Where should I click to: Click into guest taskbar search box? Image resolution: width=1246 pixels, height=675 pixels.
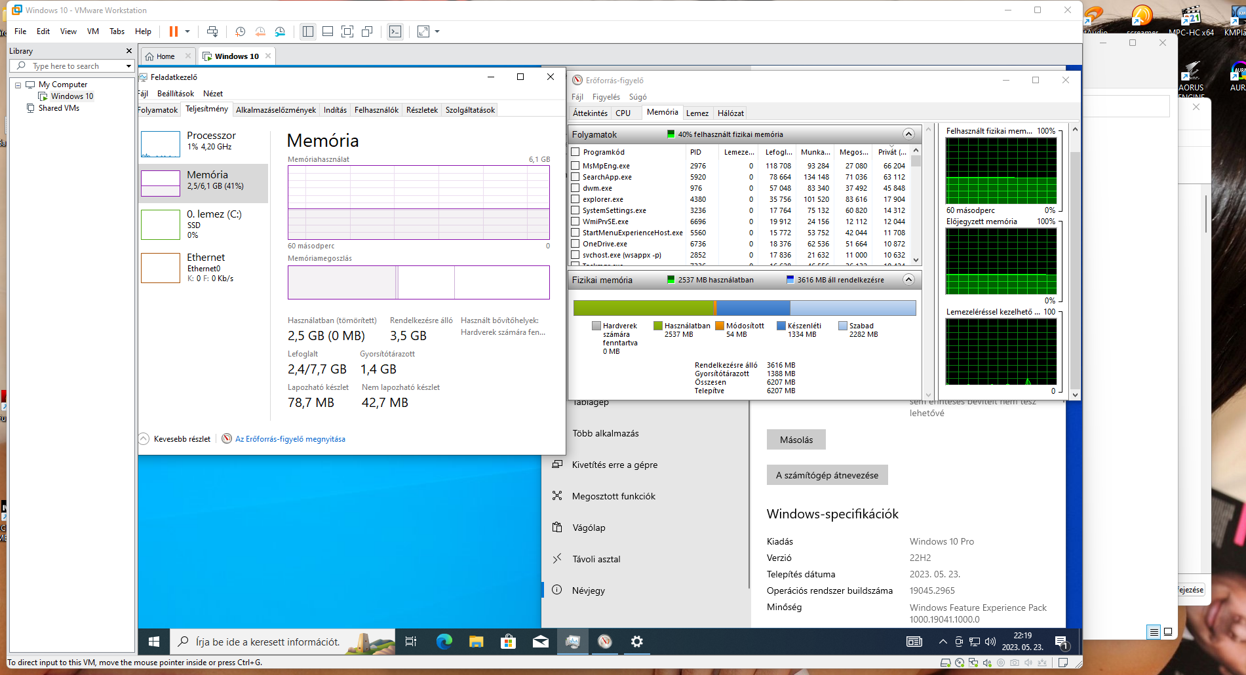[282, 642]
